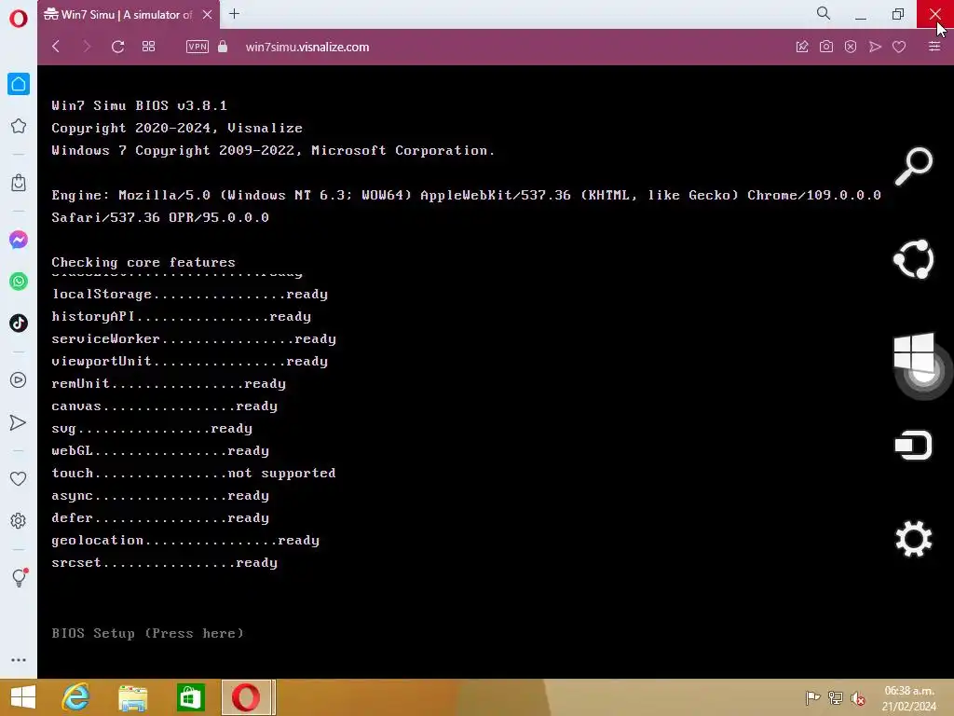
Task: View site security padlock info
Action: click(223, 47)
